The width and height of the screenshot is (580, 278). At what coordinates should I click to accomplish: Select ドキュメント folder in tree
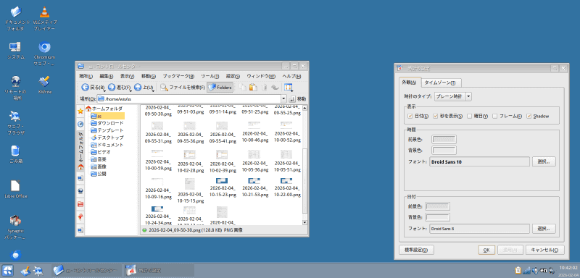coord(107,145)
